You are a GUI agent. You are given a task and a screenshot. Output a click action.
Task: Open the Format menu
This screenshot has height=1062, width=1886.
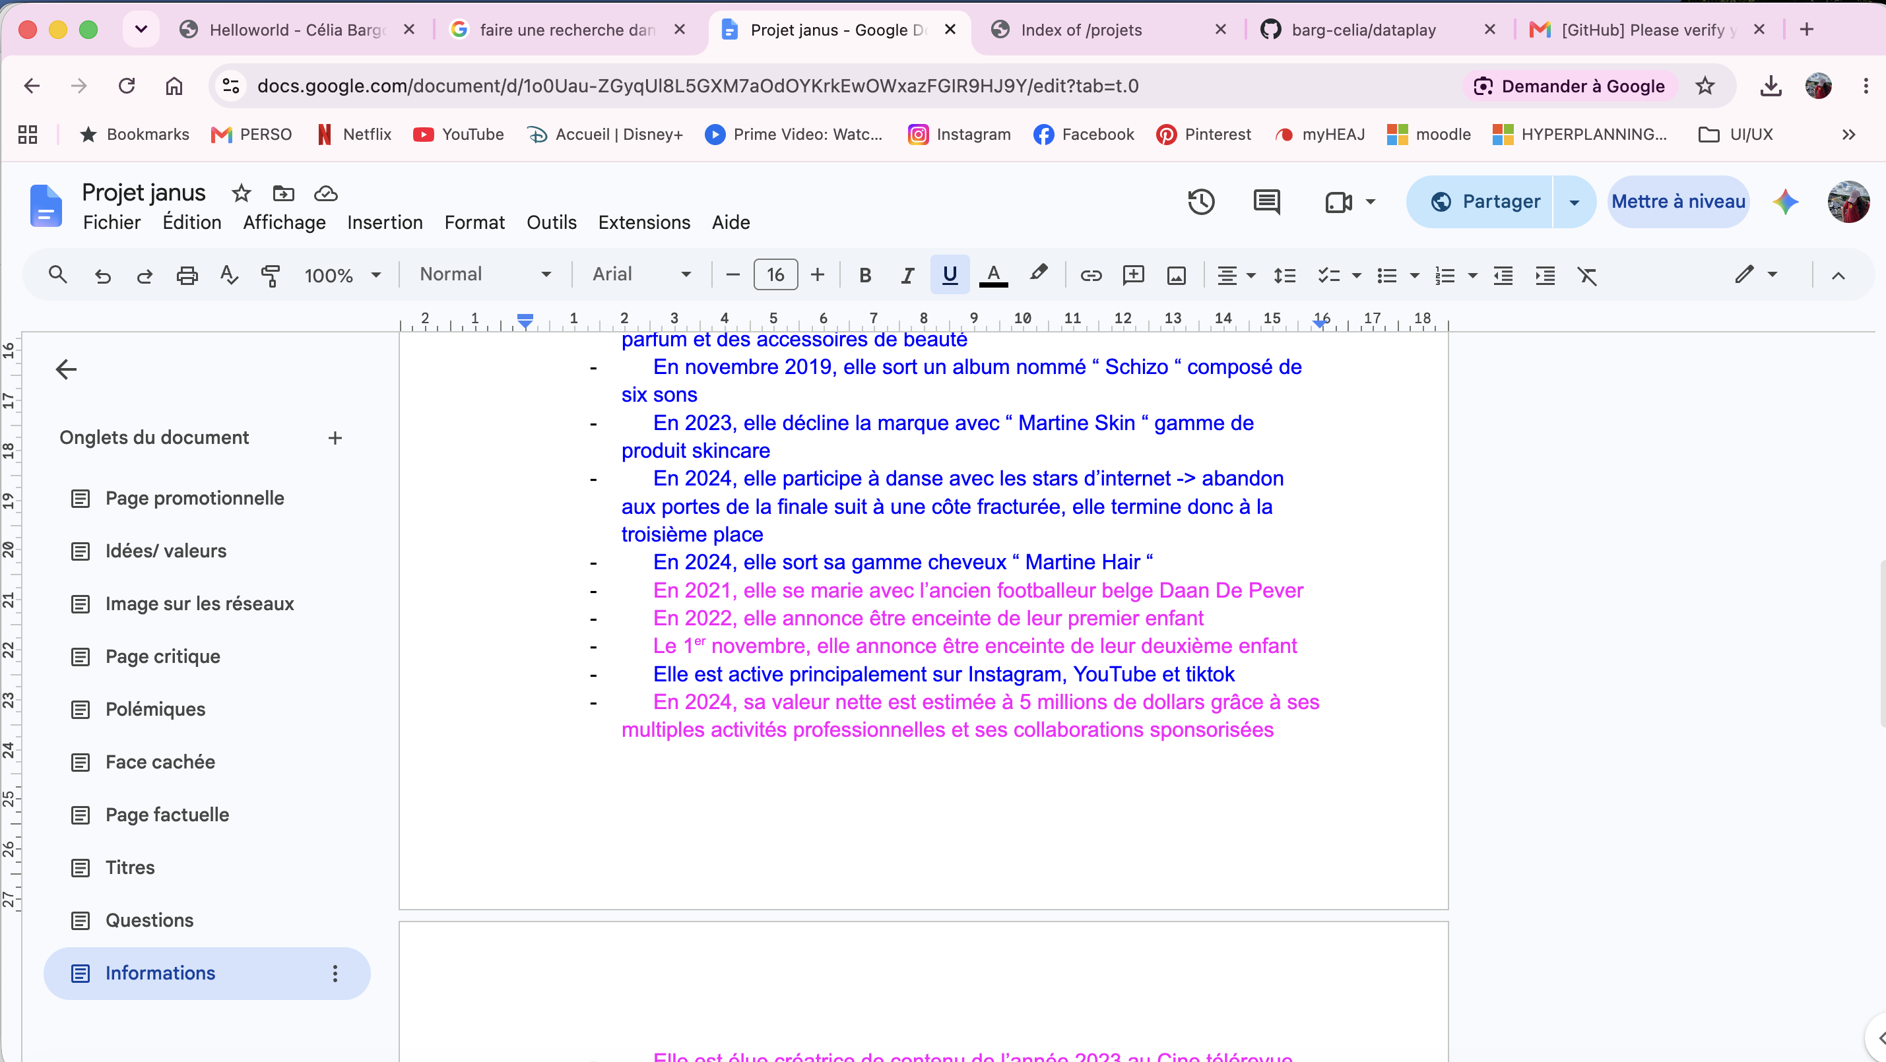point(474,222)
